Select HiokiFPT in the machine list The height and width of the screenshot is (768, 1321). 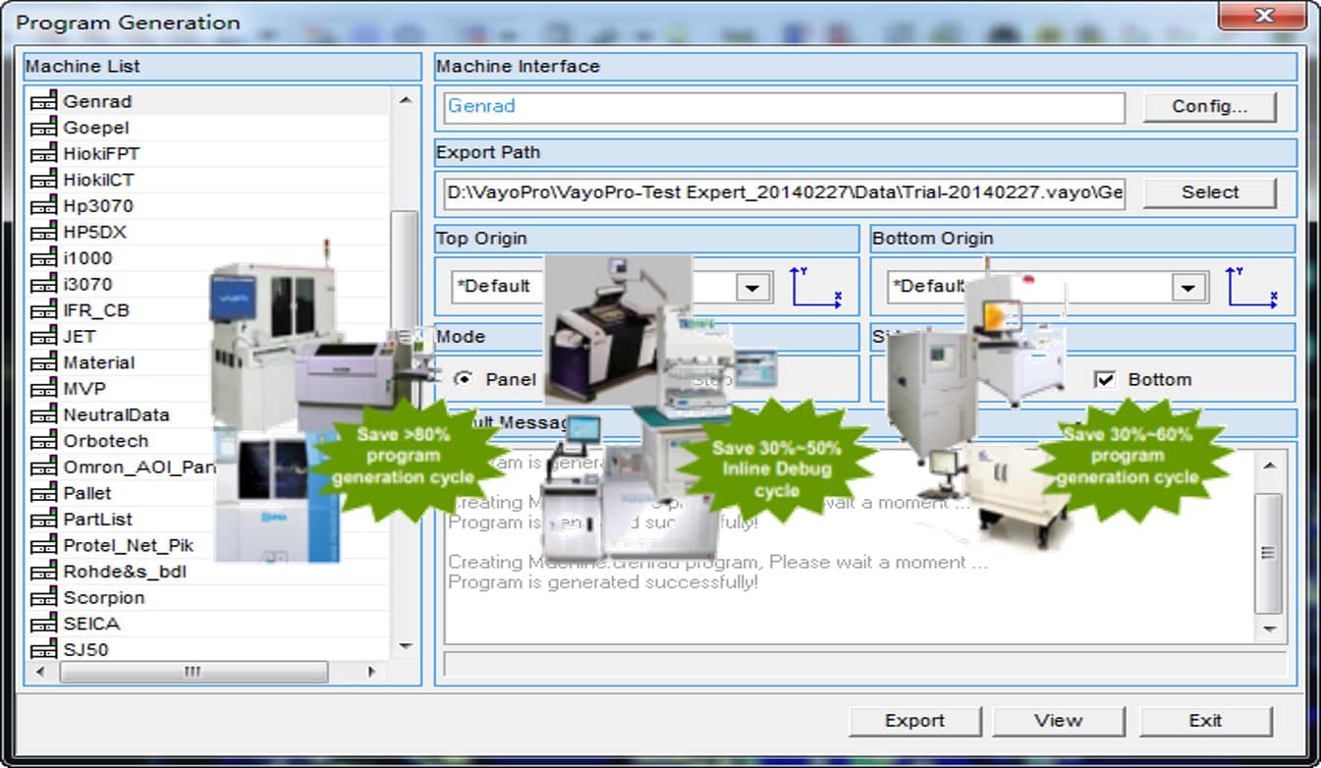click(101, 154)
